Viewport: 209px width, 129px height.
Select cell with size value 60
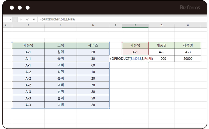point(93,65)
